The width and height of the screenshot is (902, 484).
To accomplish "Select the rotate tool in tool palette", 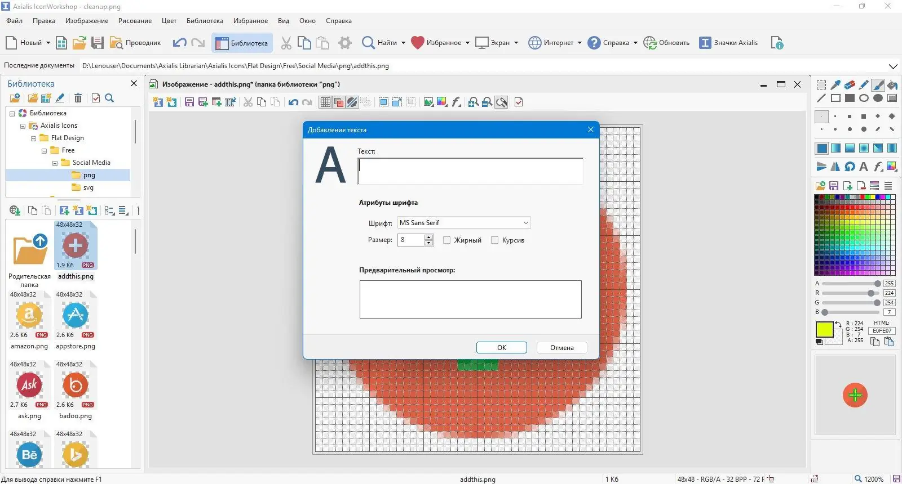I will pos(850,166).
